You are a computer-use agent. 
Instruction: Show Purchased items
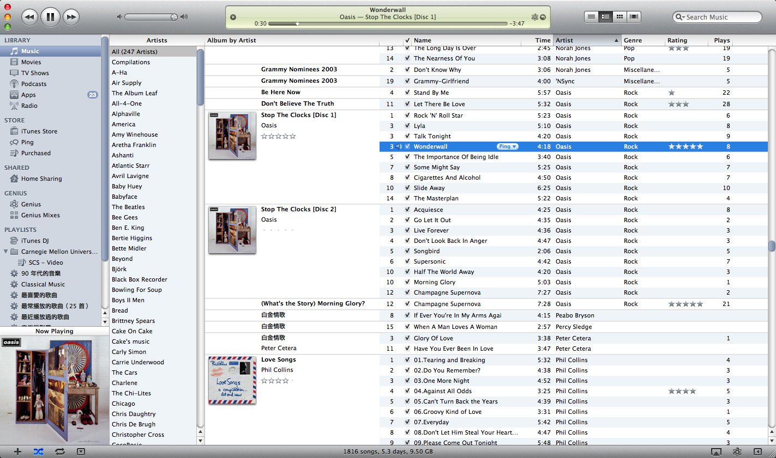(x=36, y=153)
